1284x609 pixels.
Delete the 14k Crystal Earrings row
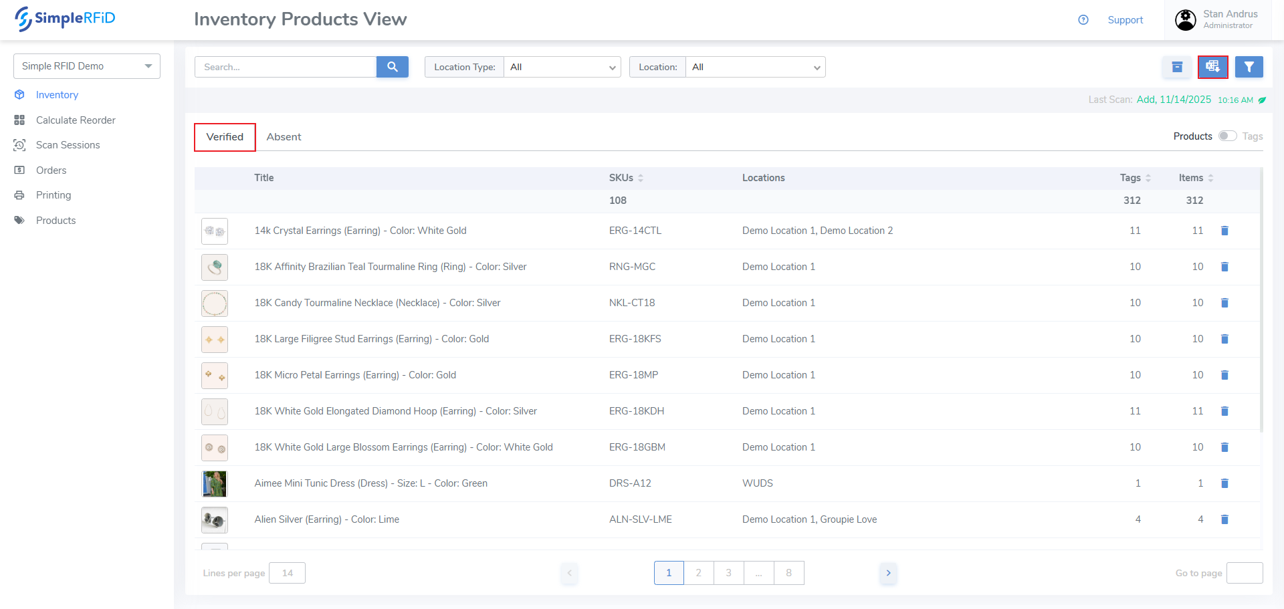[x=1224, y=231]
